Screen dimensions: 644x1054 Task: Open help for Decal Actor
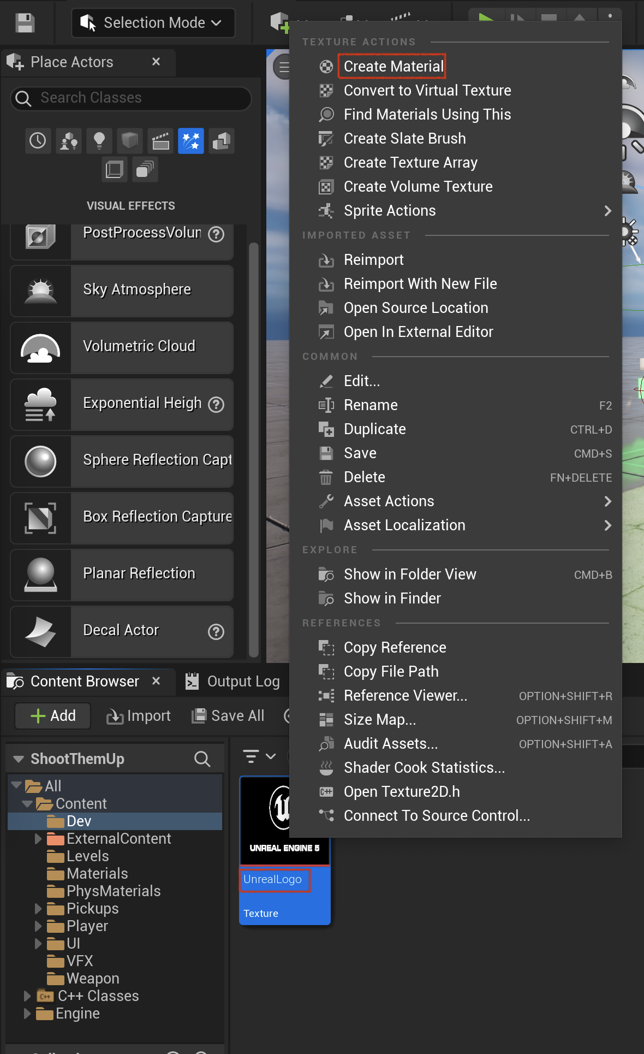(x=216, y=632)
